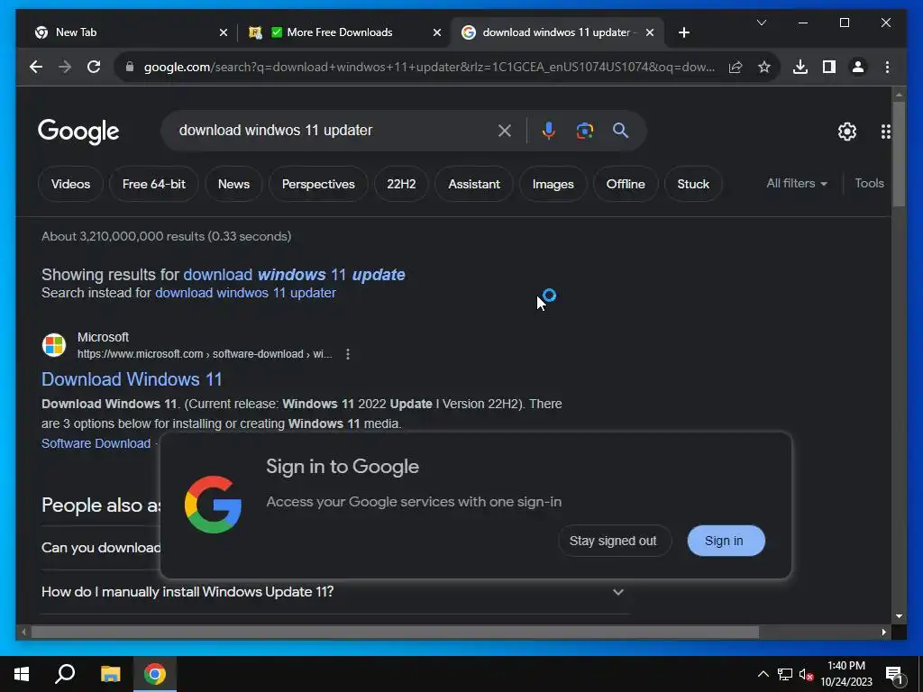The height and width of the screenshot is (692, 923).
Task: Select the Stuck filter chip
Action: [693, 184]
